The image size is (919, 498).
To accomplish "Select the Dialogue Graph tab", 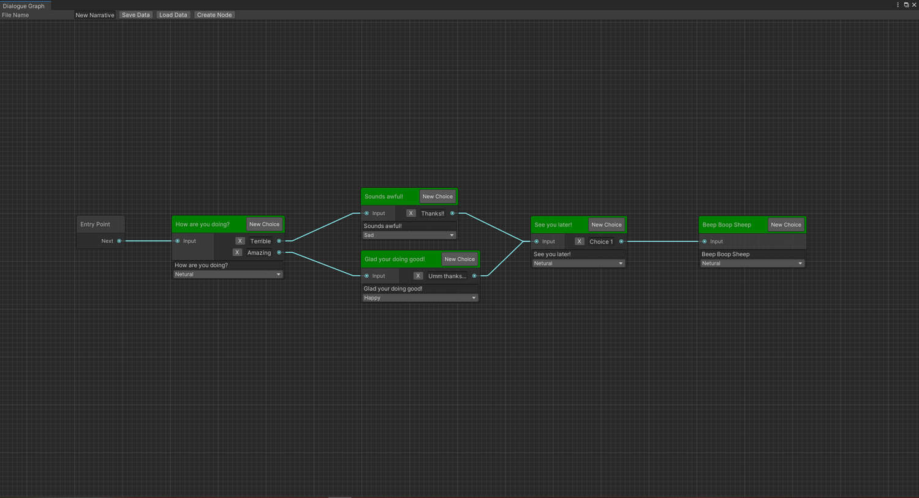I will [x=24, y=6].
